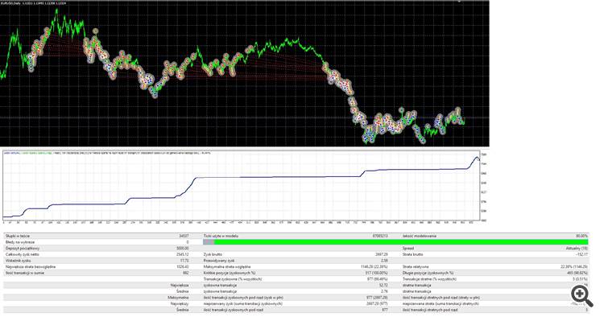Click the total trades value 982
Viewport: 604px width, 317px height.
pos(186,273)
